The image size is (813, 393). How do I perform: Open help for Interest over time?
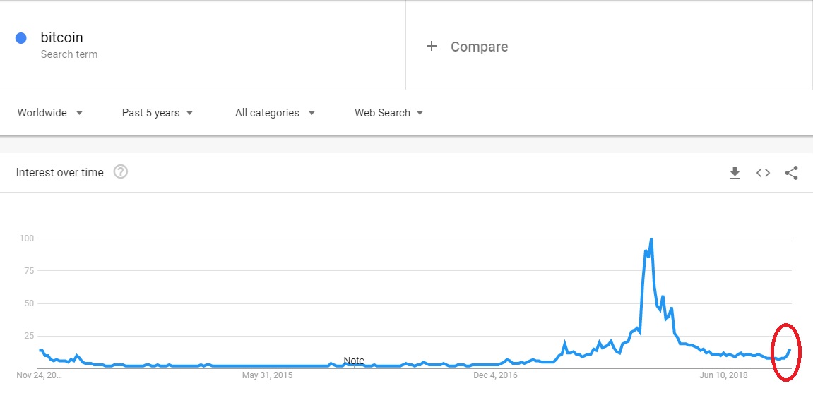click(x=120, y=172)
